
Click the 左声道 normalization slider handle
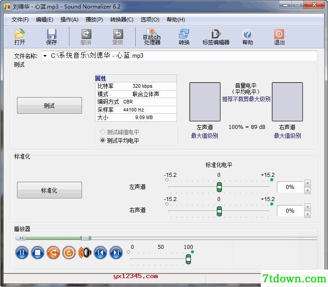pyautogui.click(x=219, y=187)
